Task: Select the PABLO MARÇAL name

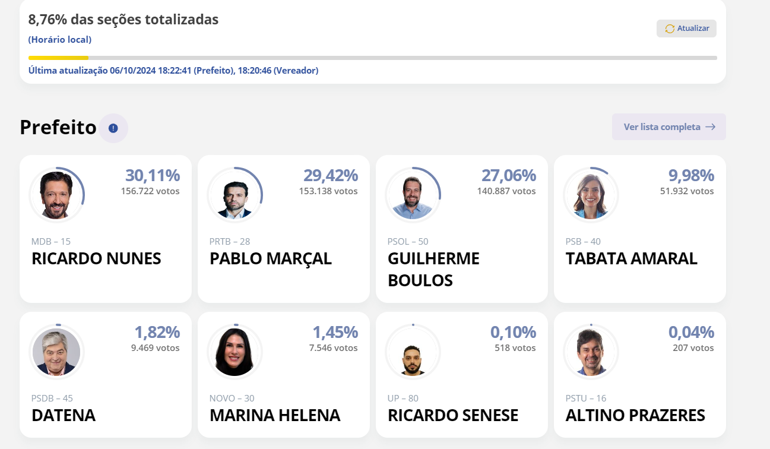Action: point(271,259)
